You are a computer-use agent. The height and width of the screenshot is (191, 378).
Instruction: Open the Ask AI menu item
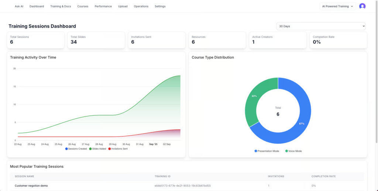(x=19, y=6)
